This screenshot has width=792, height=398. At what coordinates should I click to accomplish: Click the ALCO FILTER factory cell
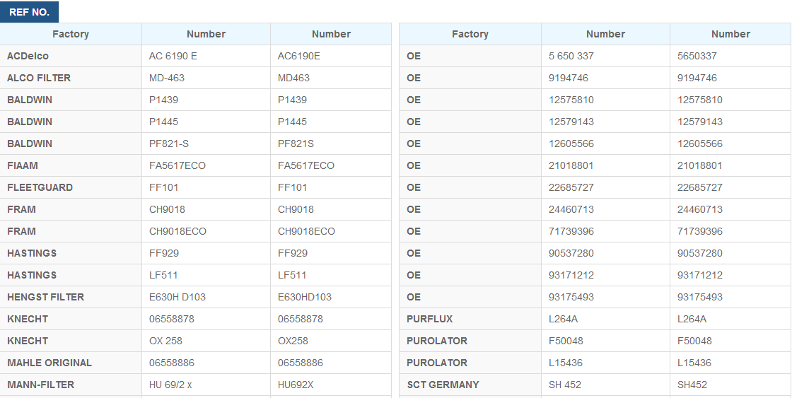click(71, 78)
